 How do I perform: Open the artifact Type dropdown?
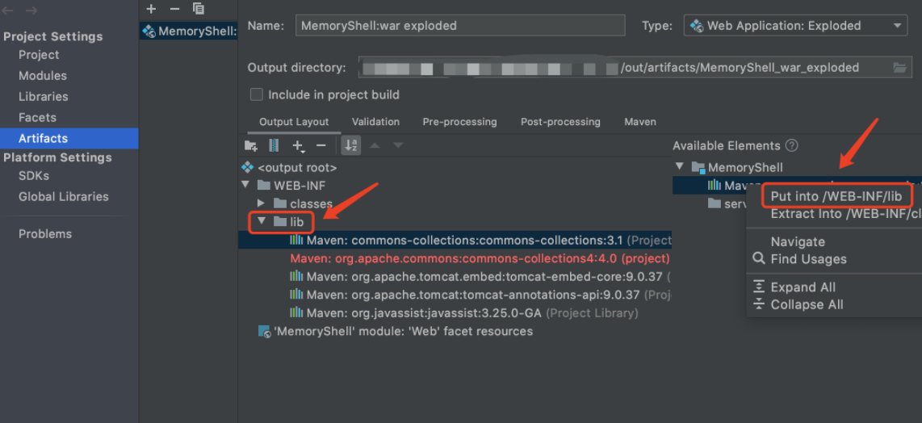click(x=795, y=26)
